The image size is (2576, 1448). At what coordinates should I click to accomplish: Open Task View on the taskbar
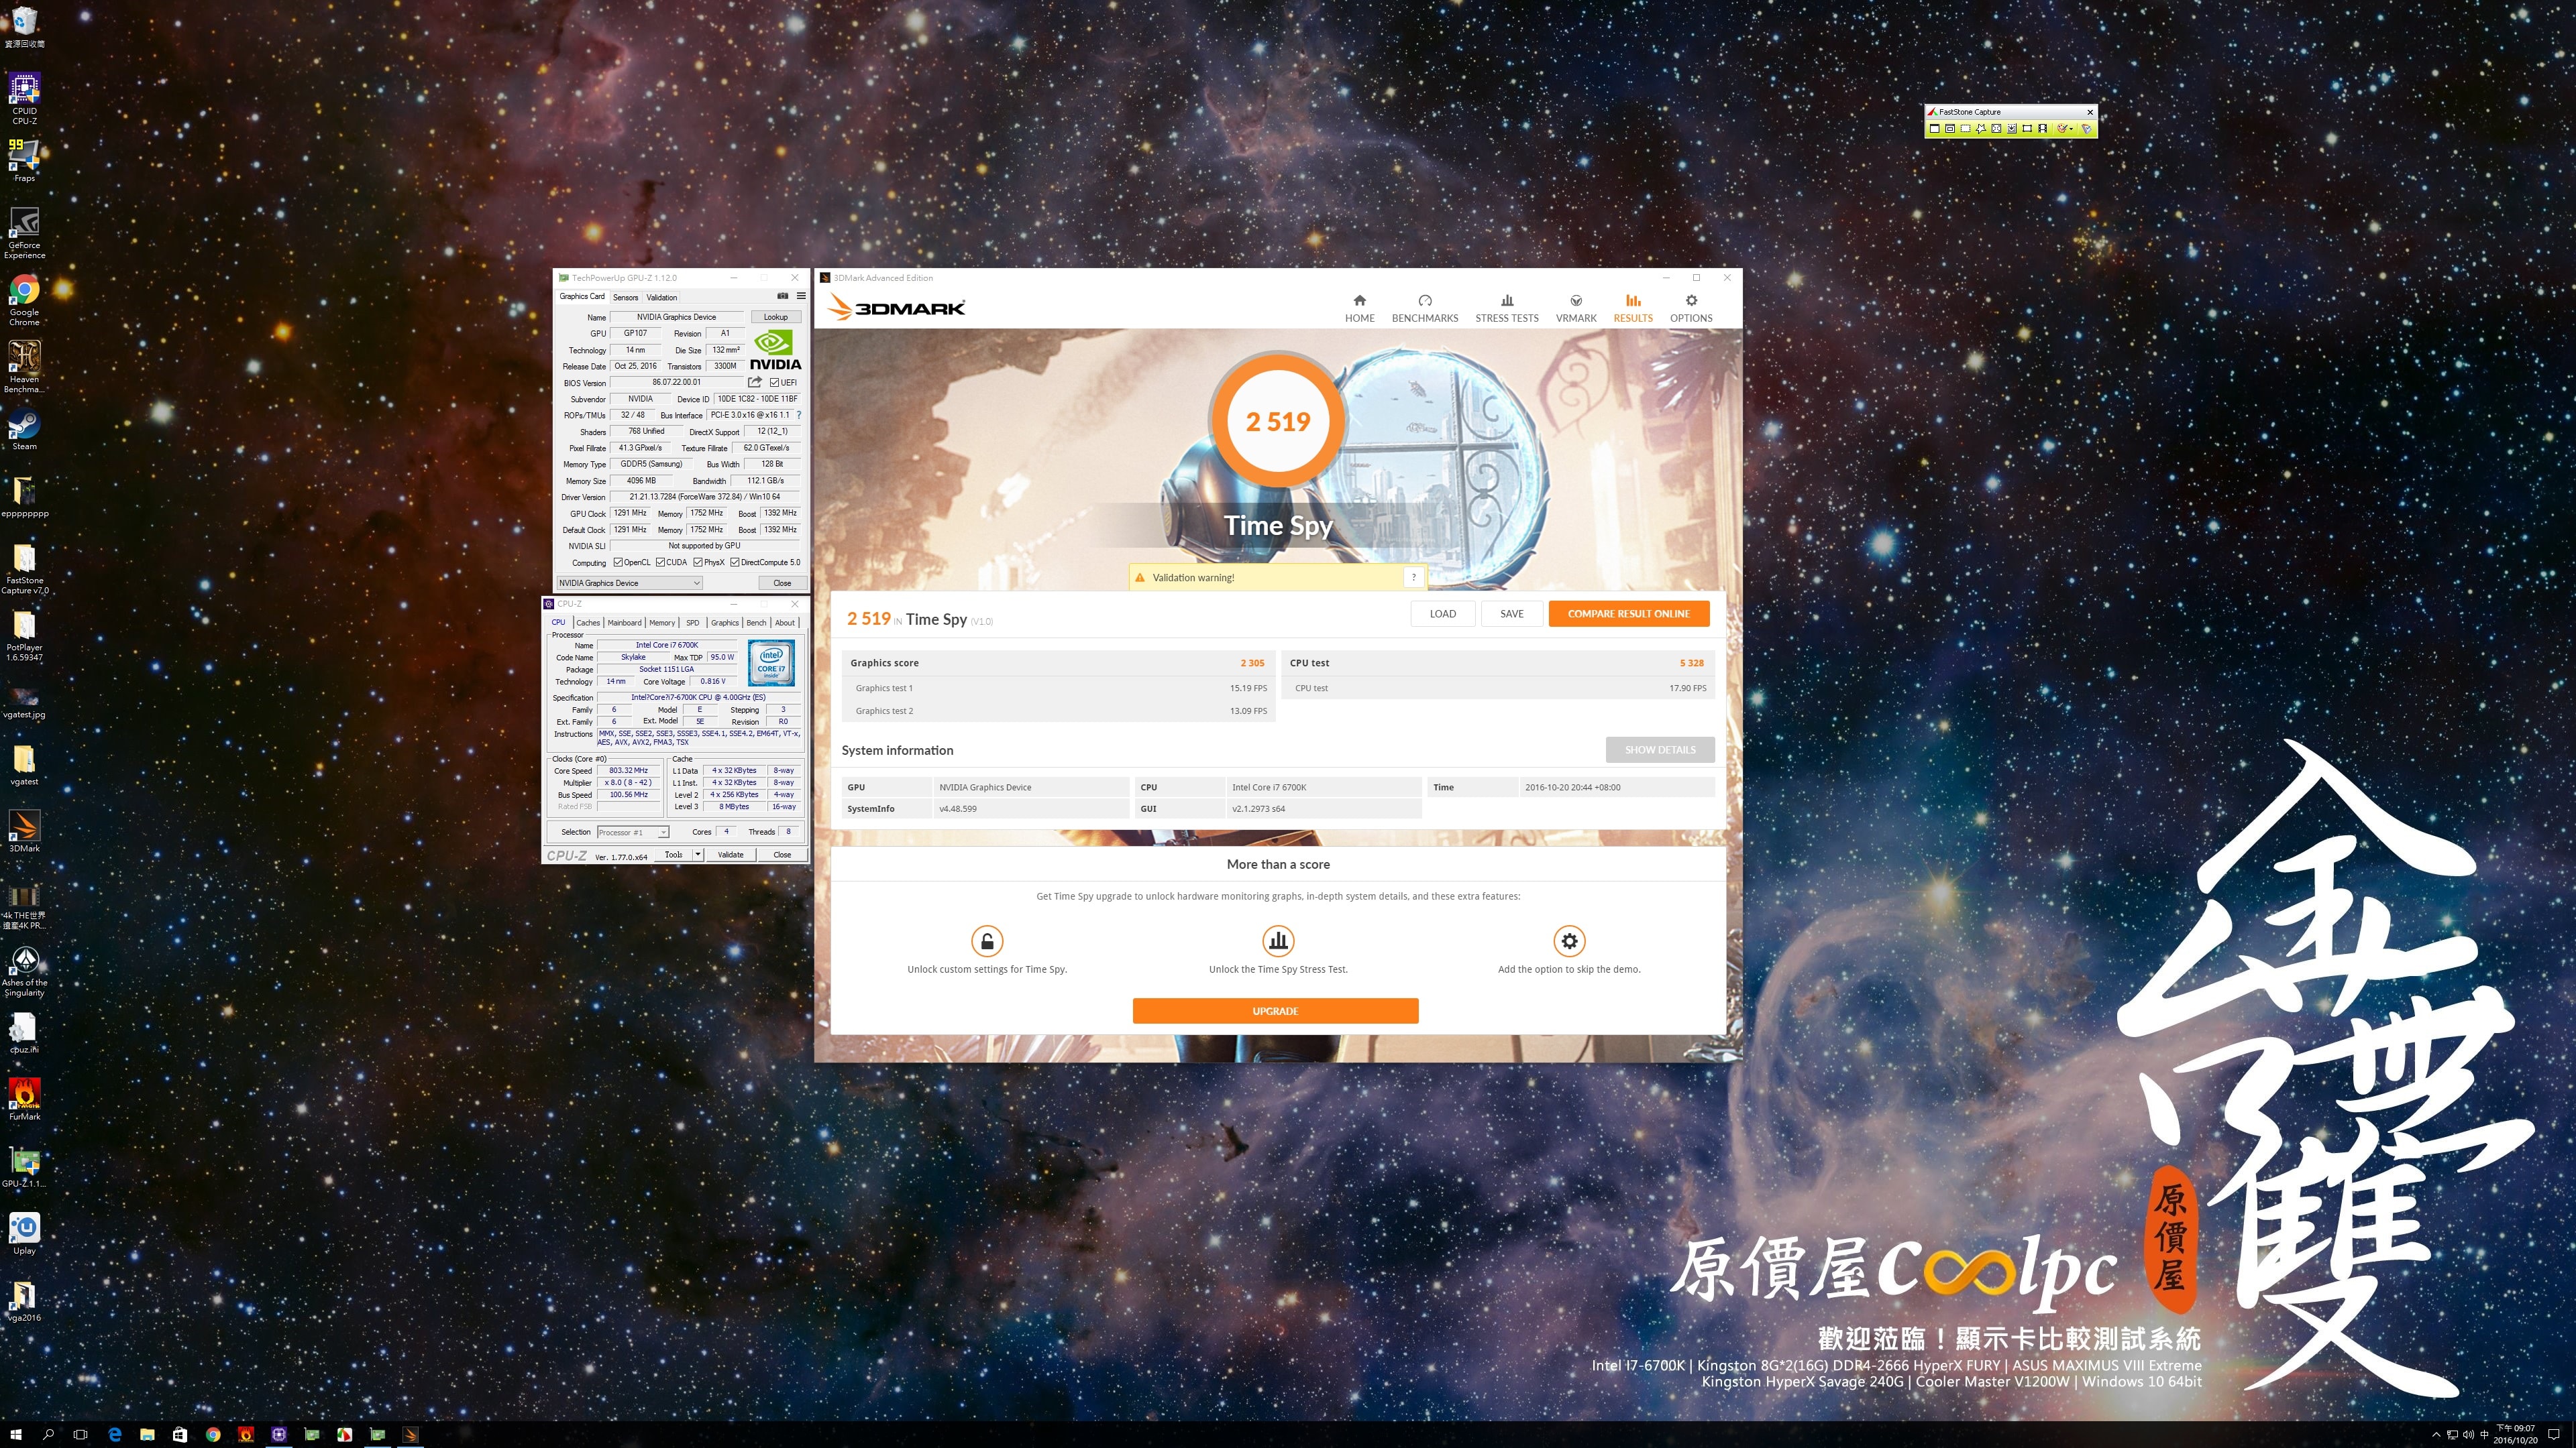click(81, 1434)
